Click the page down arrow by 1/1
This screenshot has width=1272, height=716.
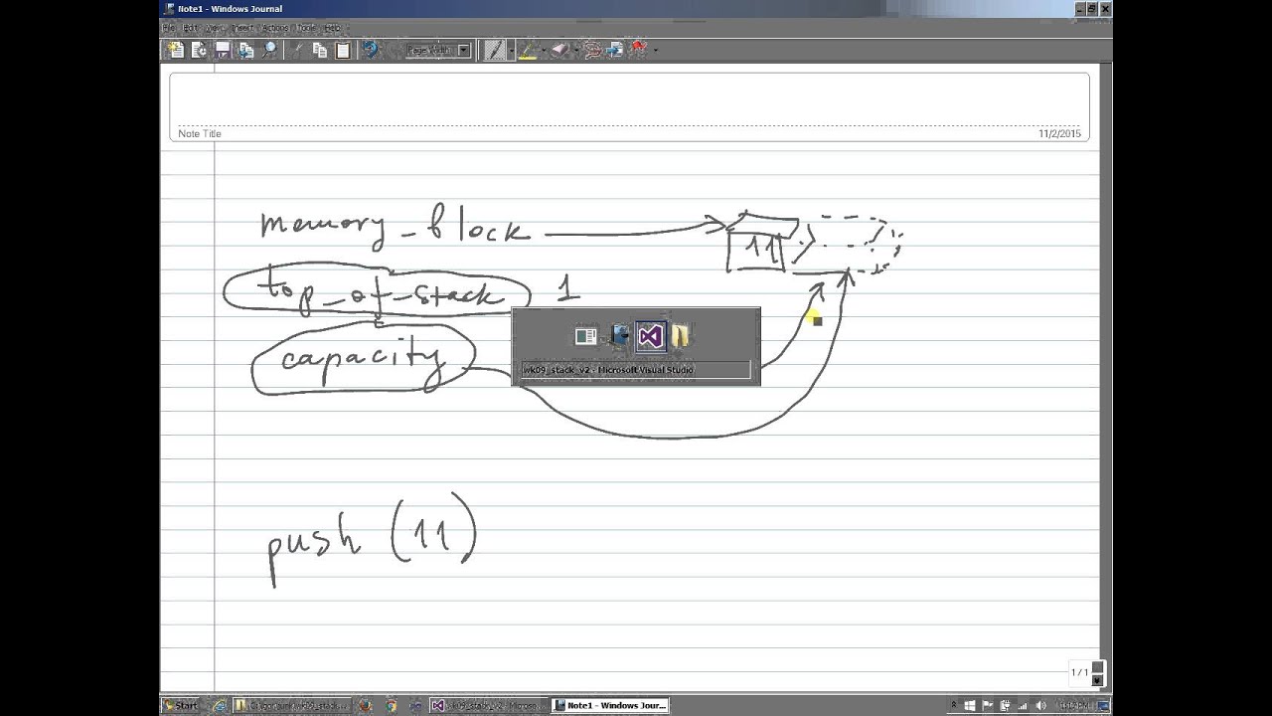coord(1098,680)
